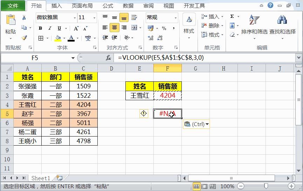Open the Paste button dropdown arrow

click(x=11, y=38)
